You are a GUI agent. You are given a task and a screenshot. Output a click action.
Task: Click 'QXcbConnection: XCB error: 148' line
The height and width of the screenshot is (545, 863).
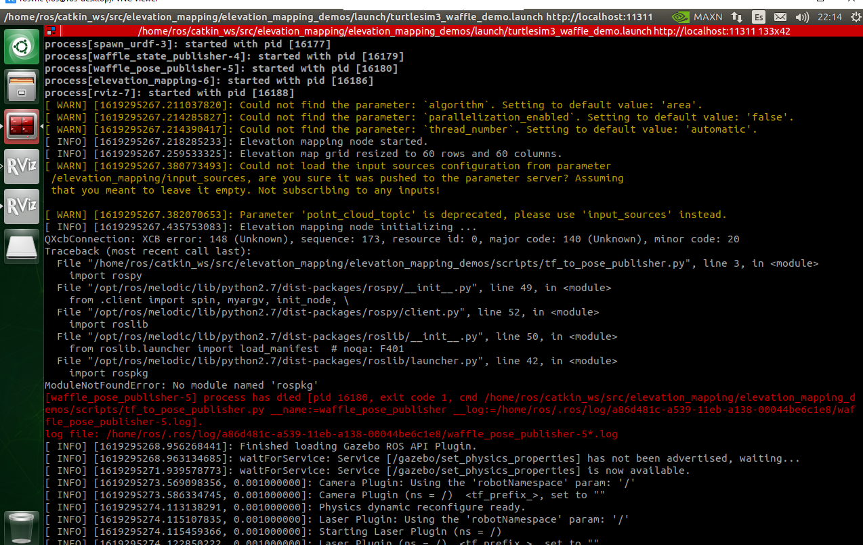pos(392,239)
